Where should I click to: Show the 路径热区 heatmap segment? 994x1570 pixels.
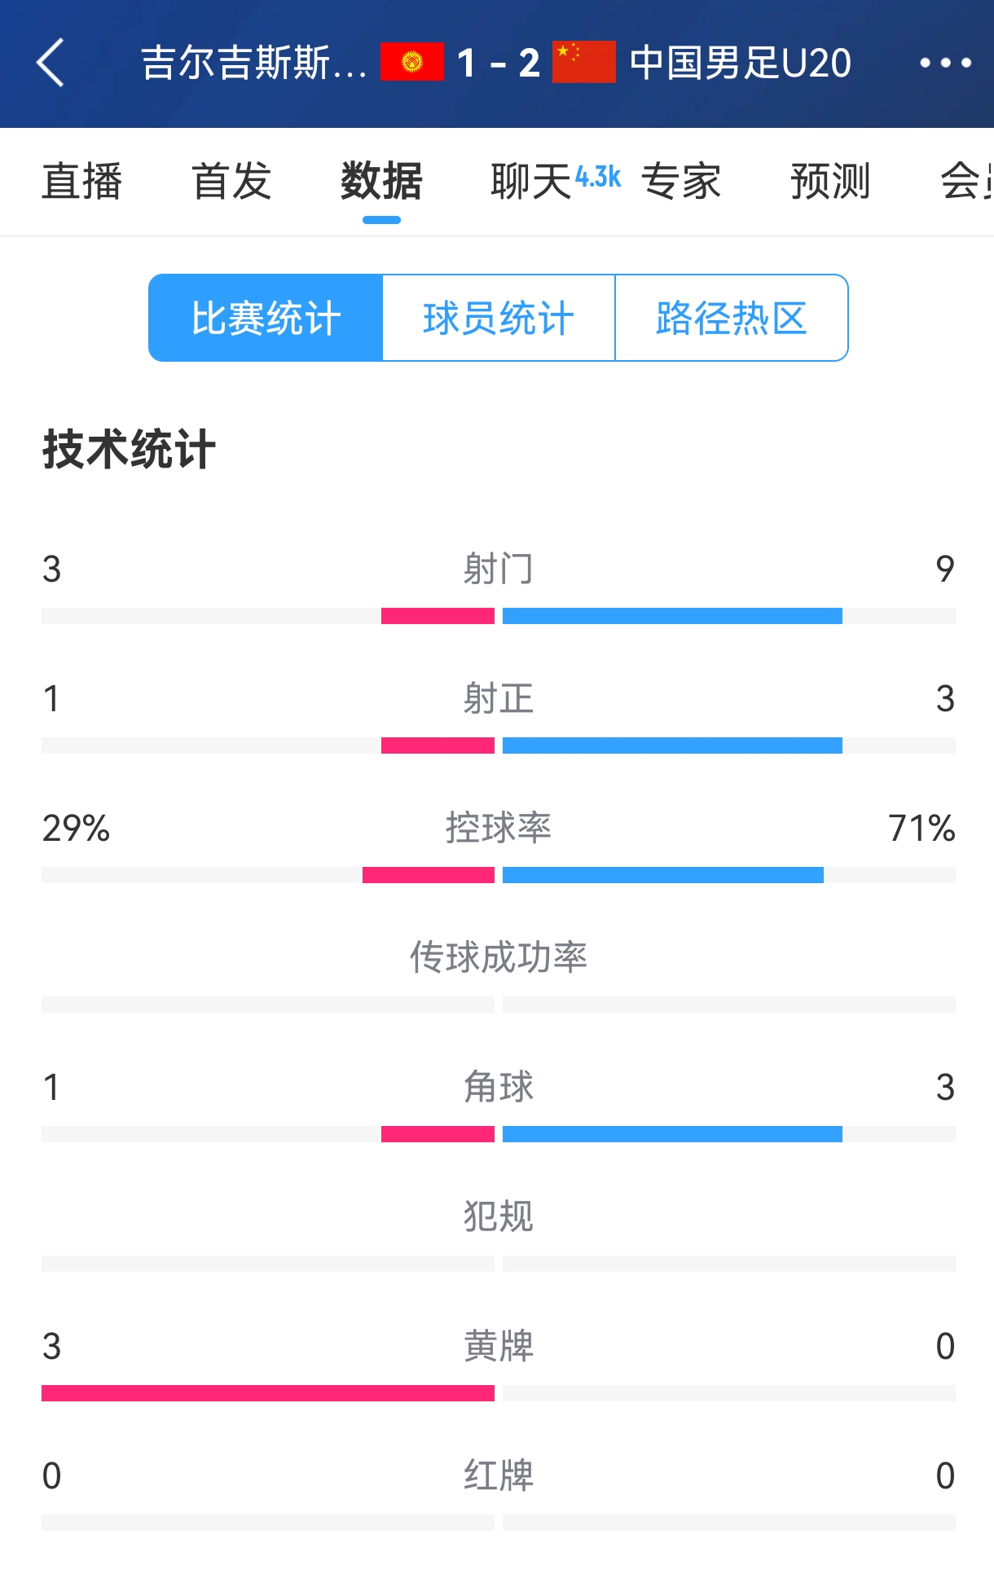click(x=732, y=318)
